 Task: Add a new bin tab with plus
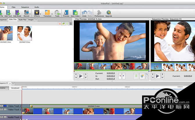[36, 20]
